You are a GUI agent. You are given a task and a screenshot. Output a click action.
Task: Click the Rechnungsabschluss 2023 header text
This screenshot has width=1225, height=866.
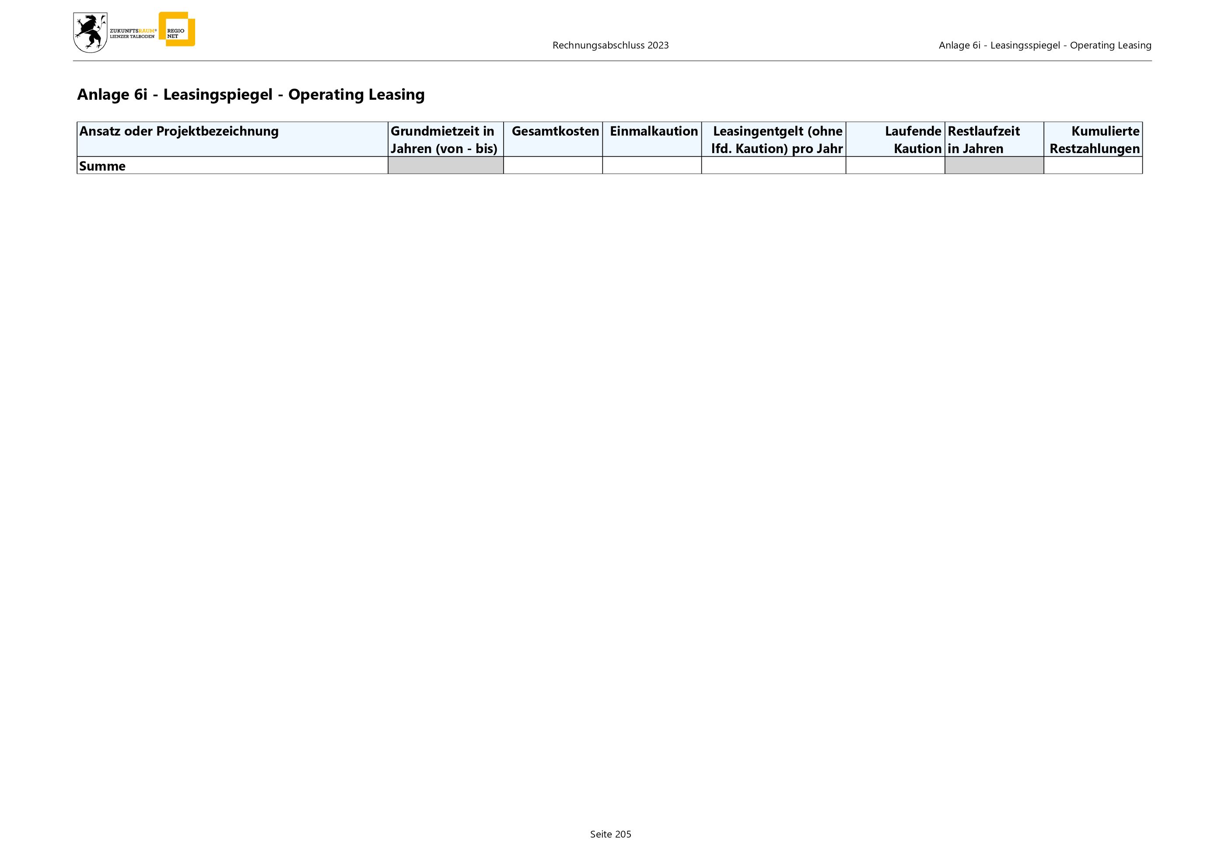[610, 45]
